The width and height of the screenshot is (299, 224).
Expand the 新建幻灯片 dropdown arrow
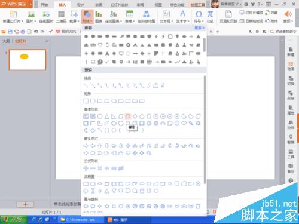pos(22,21)
